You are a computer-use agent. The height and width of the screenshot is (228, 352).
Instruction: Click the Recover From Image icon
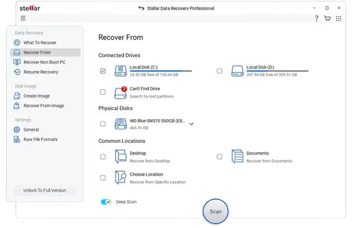[17, 105]
